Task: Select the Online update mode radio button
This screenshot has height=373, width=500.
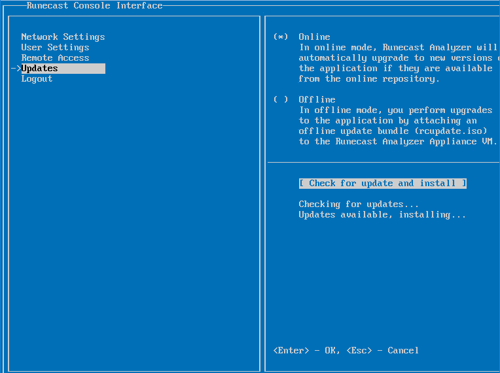Action: (x=281, y=37)
